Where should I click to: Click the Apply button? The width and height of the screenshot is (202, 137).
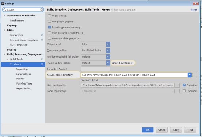click(176, 130)
